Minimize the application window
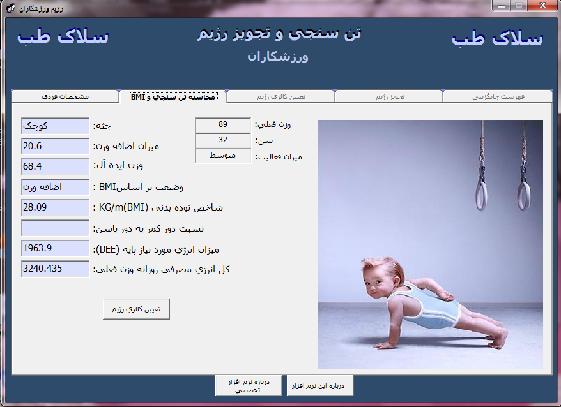 coord(502,6)
